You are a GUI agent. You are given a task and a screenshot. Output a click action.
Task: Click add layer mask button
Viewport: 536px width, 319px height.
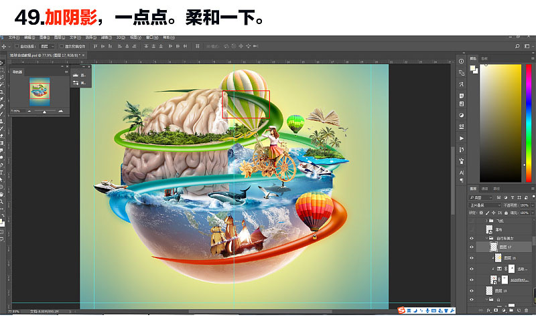click(496, 310)
